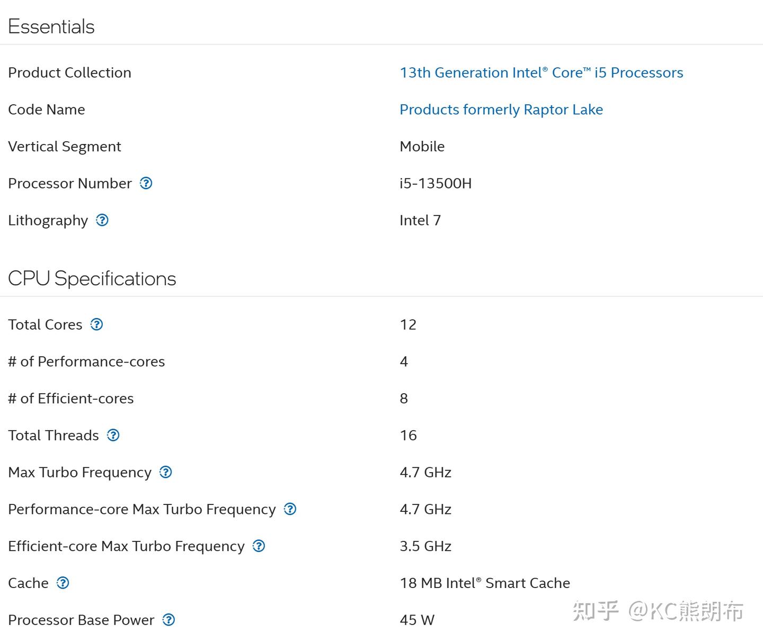Click the Zhihu watermark text
The height and width of the screenshot is (642, 763).
coord(658,611)
